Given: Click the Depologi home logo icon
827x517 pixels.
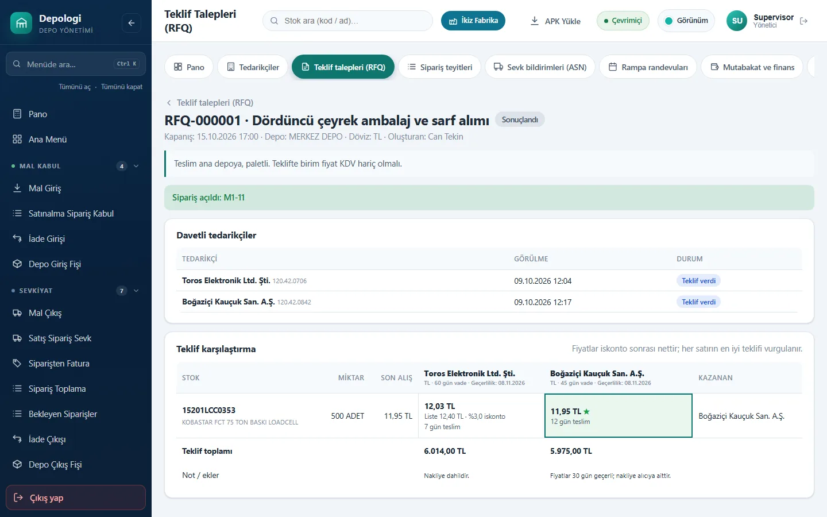Looking at the screenshot, I should click(21, 23).
